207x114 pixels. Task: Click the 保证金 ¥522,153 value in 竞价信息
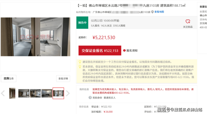(106, 107)
